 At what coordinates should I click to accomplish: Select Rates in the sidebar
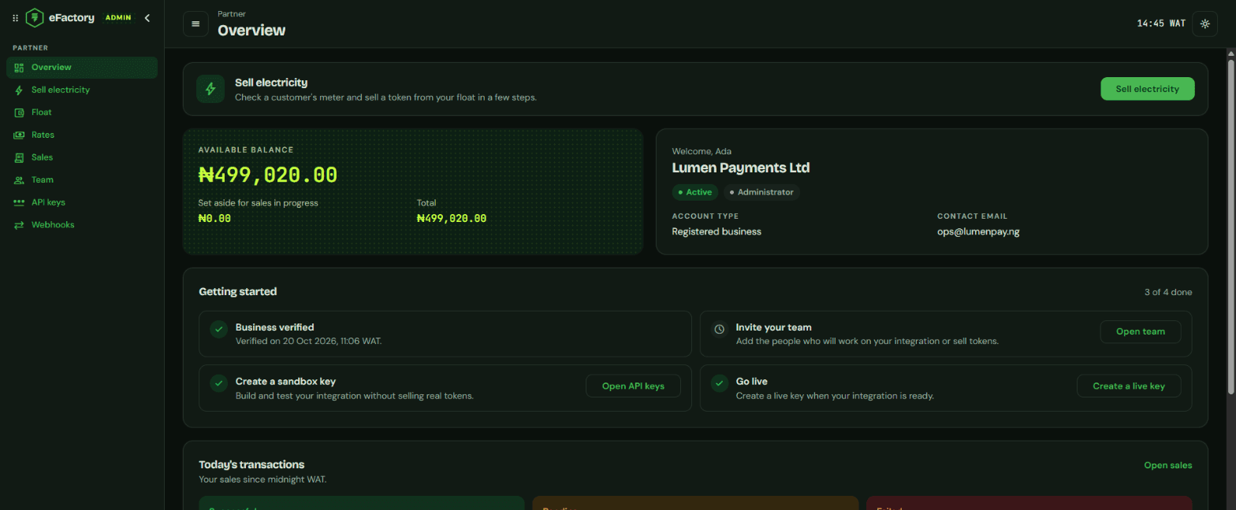[x=82, y=135]
